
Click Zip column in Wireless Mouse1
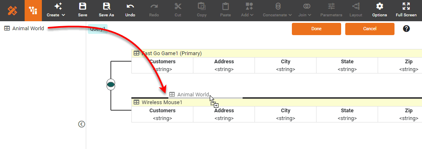pyautogui.click(x=400, y=114)
